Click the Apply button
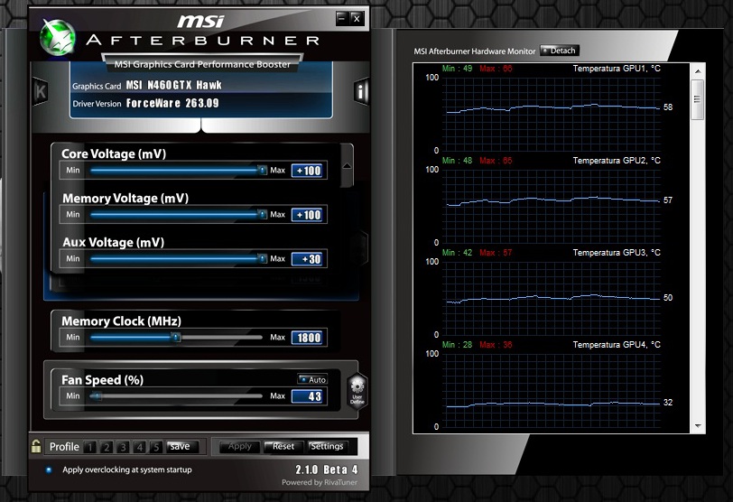733x502 pixels. [240, 446]
